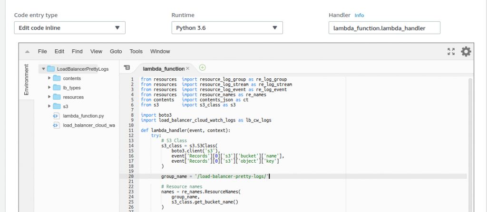Image resolution: width=487 pixels, height=212 pixels.
Task: Collapse the LoadBalancerPrettyLogs root folder
Action: 43,69
